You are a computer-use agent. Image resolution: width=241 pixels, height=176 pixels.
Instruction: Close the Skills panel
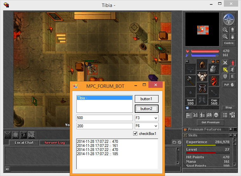click(x=235, y=135)
